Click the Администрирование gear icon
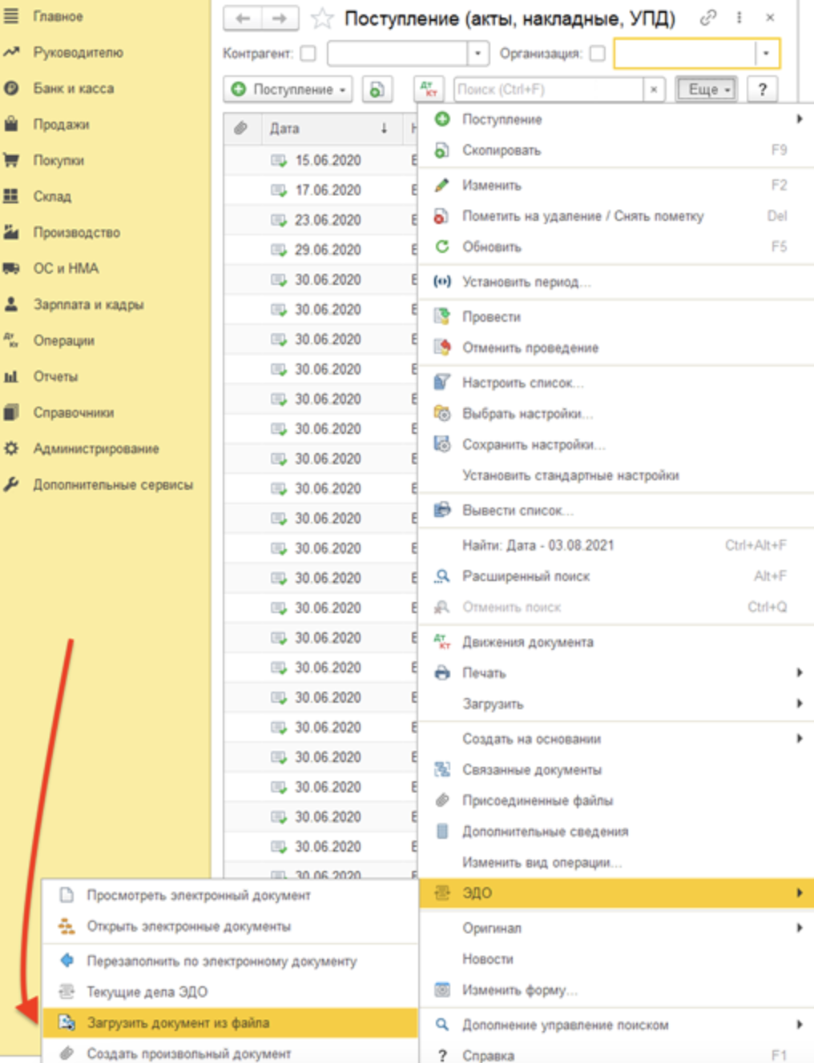Screen dimensions: 814x1063 click(x=11, y=448)
